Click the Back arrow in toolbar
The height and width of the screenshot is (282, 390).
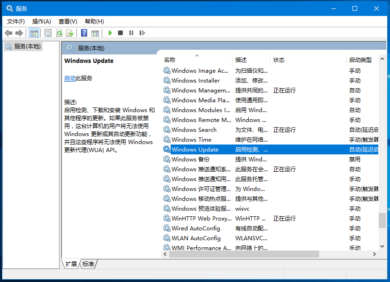tap(8, 33)
